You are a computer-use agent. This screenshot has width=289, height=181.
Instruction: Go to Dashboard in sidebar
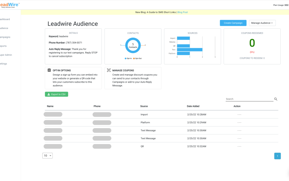point(5,19)
